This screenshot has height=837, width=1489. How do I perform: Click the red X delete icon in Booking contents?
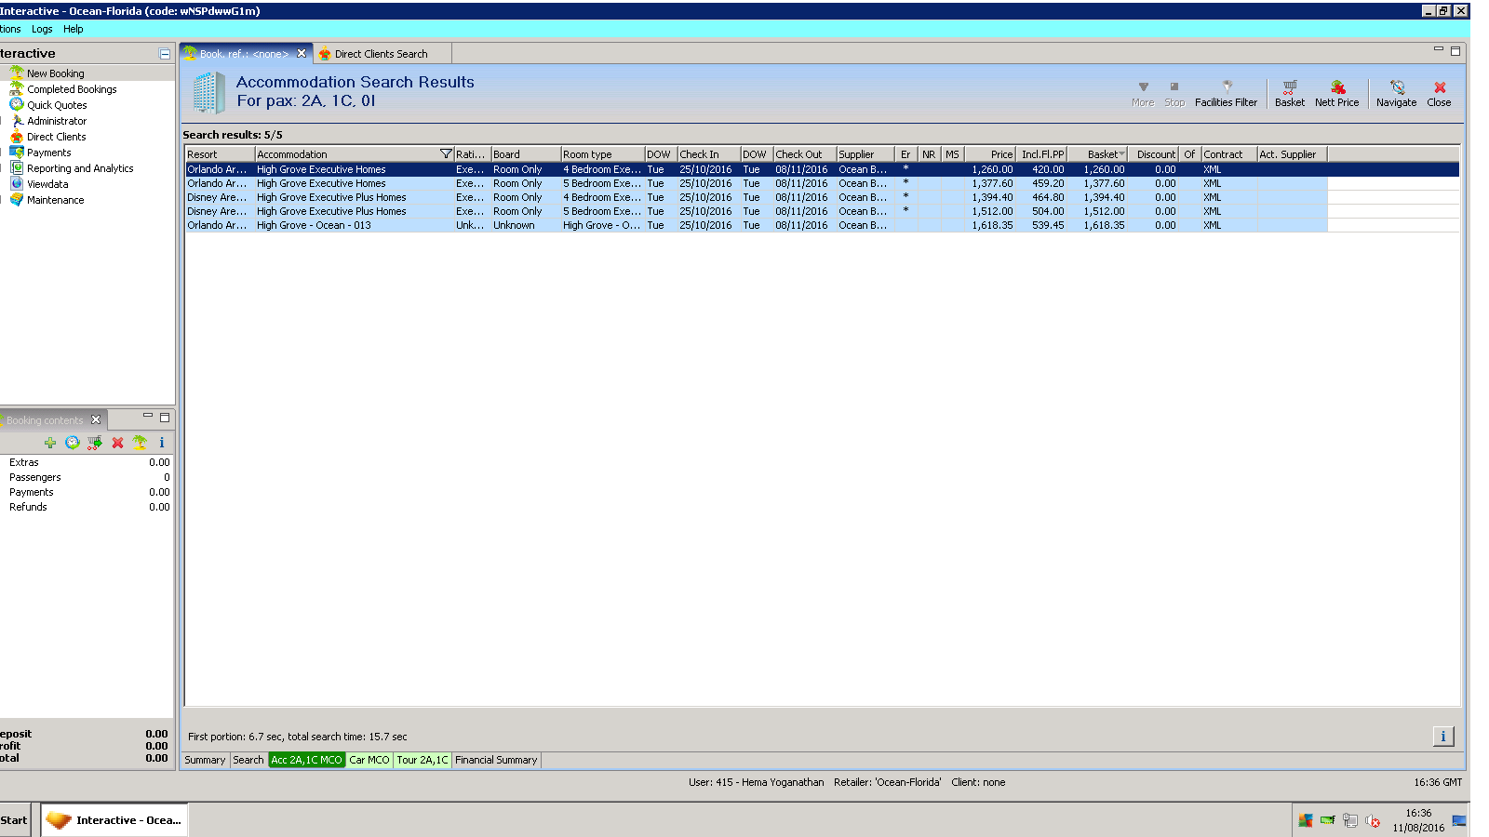pyautogui.click(x=117, y=443)
